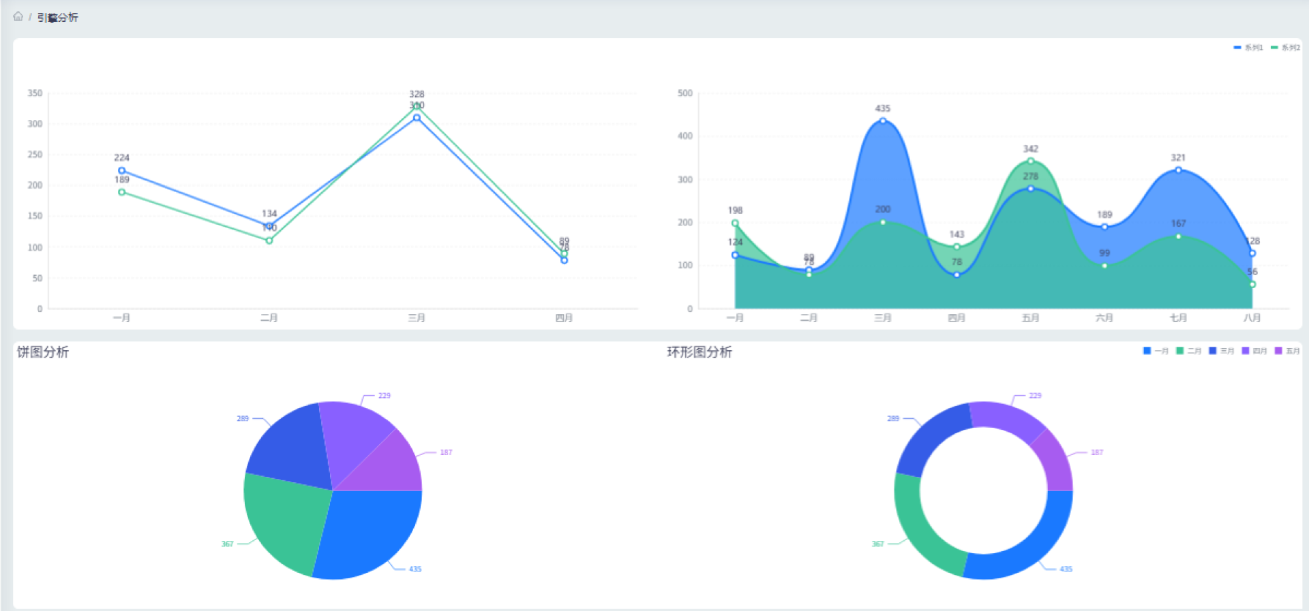
Task: Click the 224 data point on the line chart
Action: pos(122,171)
